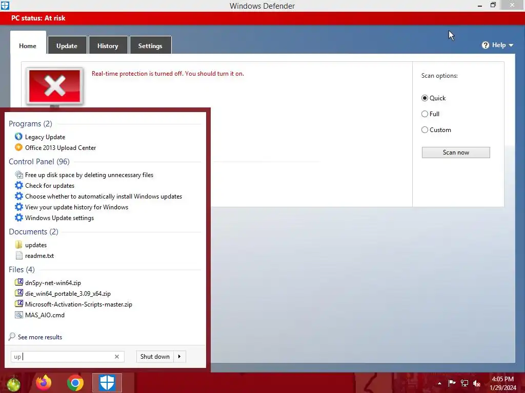Open the Help dropdown menu

pos(497,45)
